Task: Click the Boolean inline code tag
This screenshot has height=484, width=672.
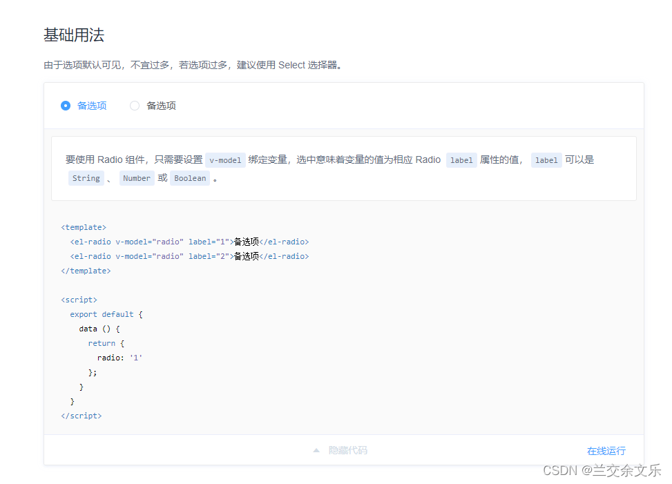Action: pos(190,178)
